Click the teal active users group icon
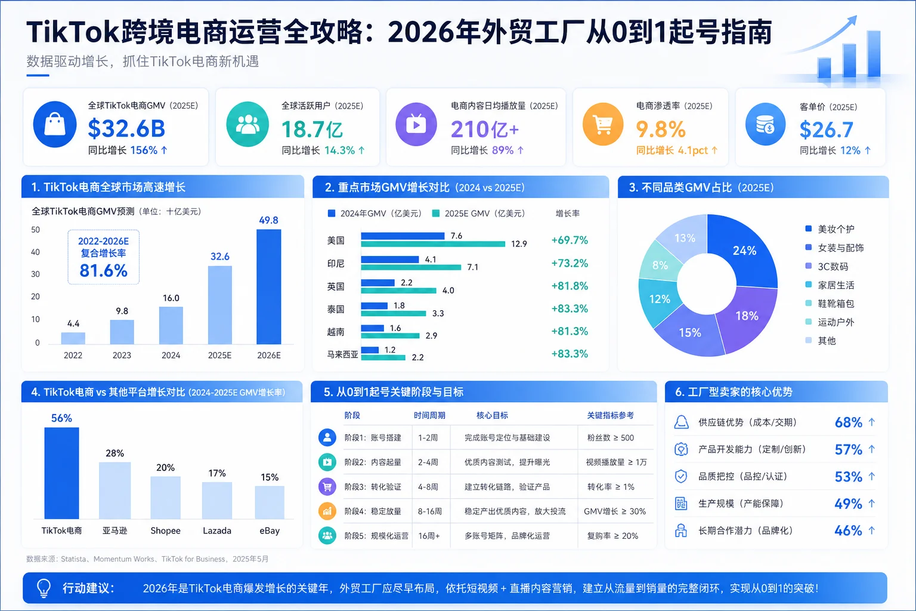Screen dimensions: 916x611 tap(247, 124)
